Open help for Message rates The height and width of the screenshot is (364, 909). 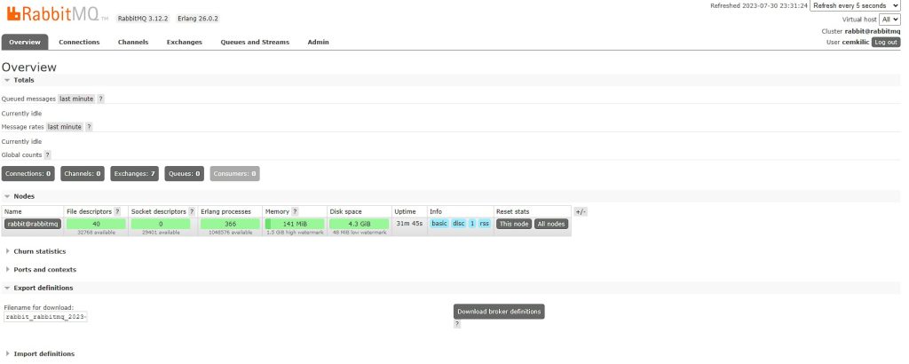coord(89,127)
